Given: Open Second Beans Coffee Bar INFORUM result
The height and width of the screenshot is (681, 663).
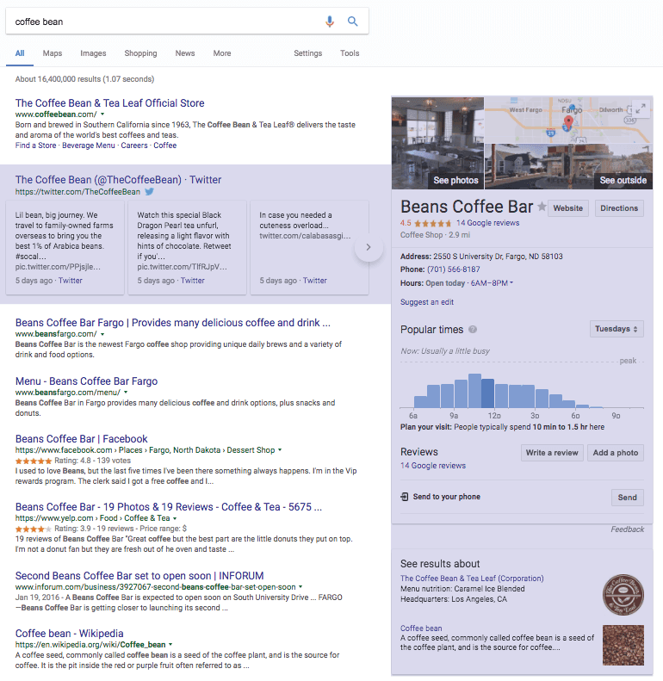Looking at the screenshot, I should click(x=139, y=575).
